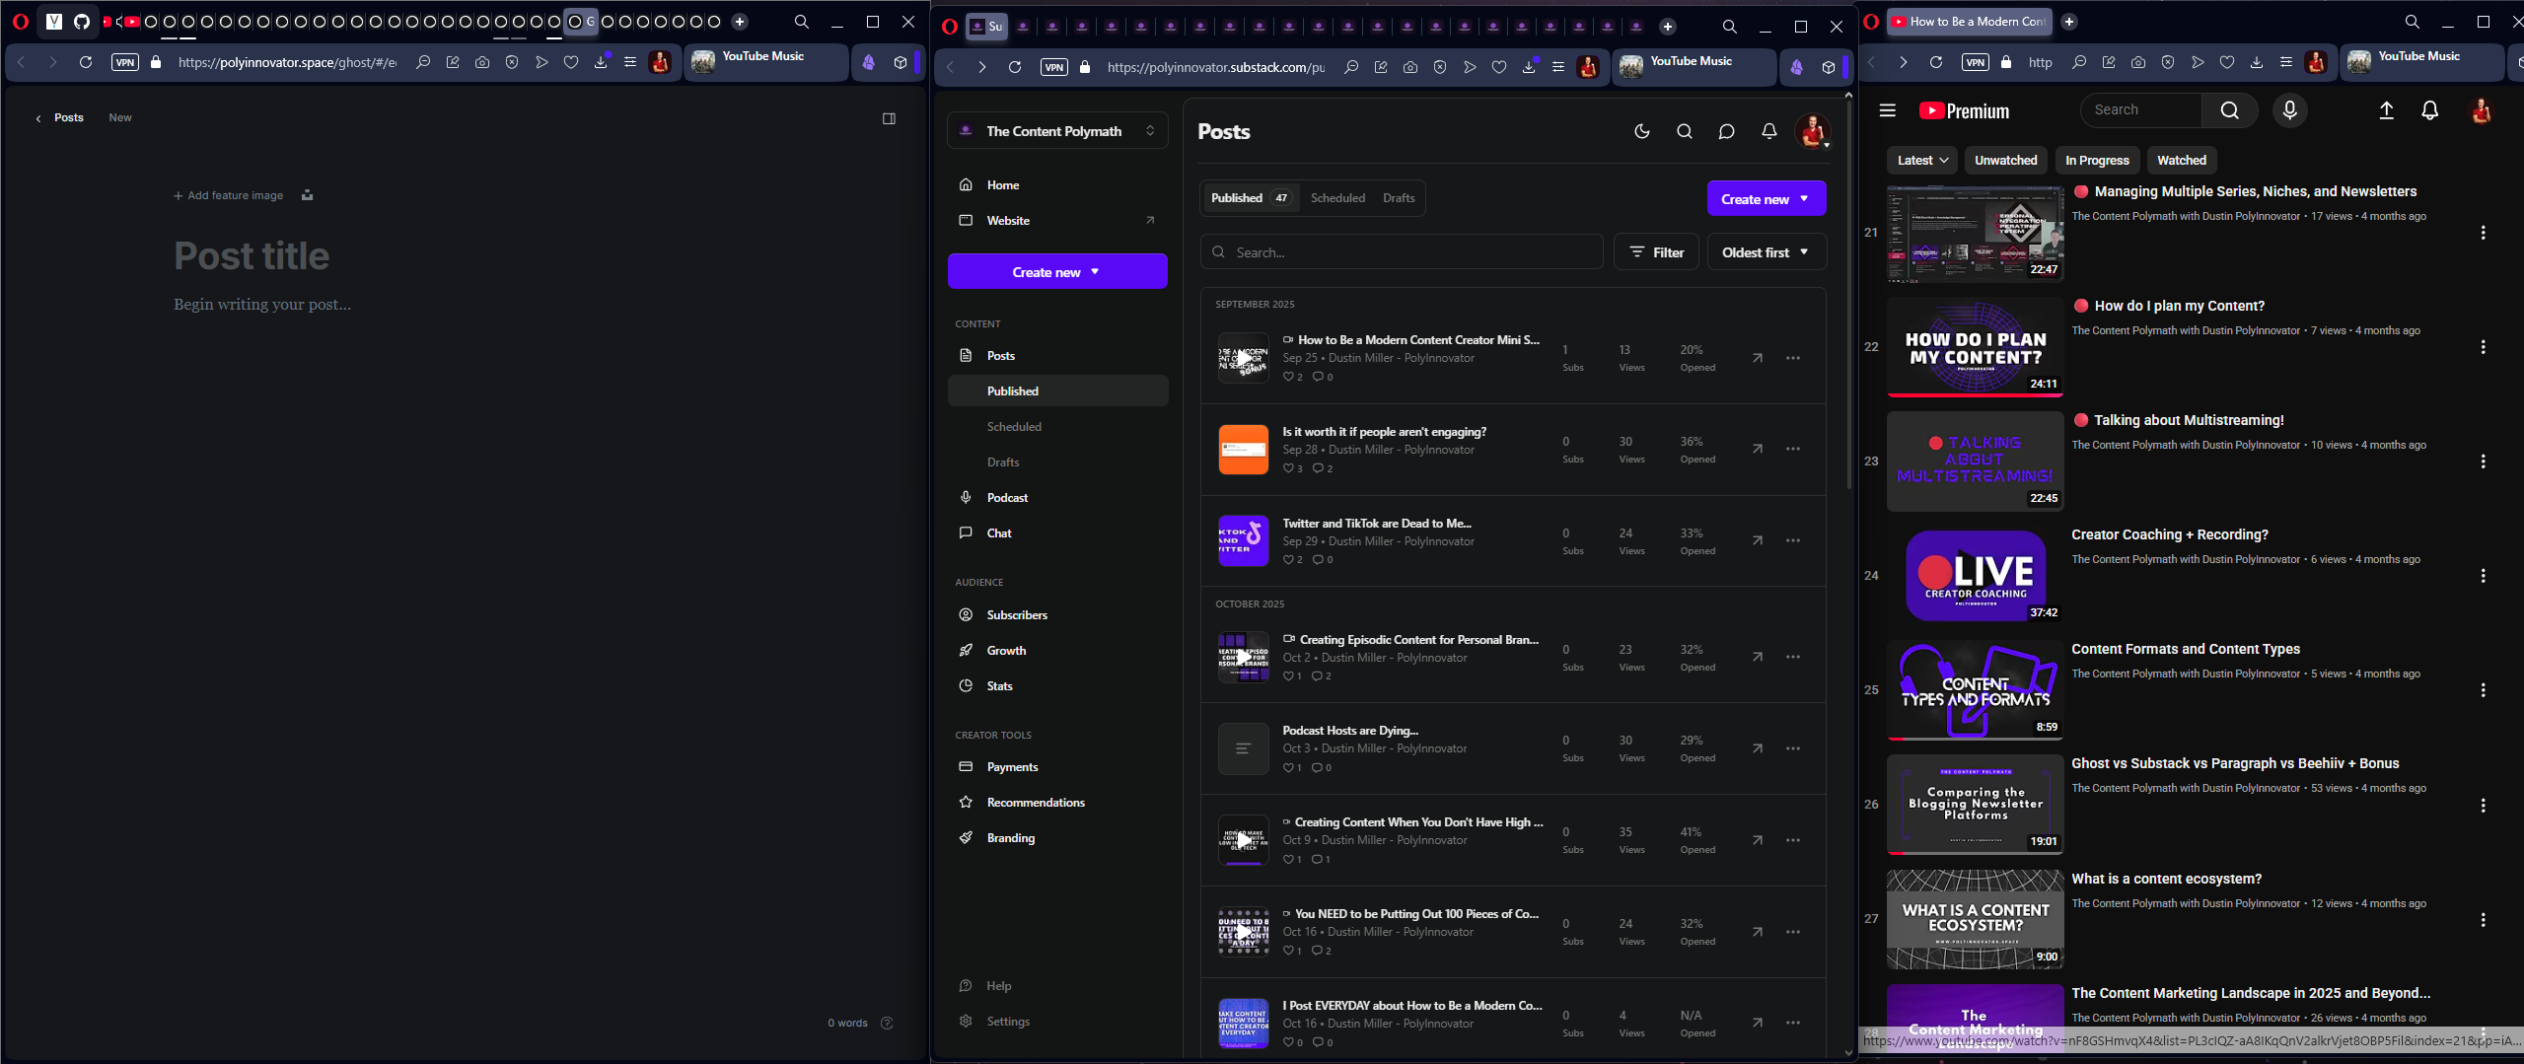The width and height of the screenshot is (2524, 1064).
Task: Toggle dark mode moon icon in Substack
Action: coord(1641,131)
